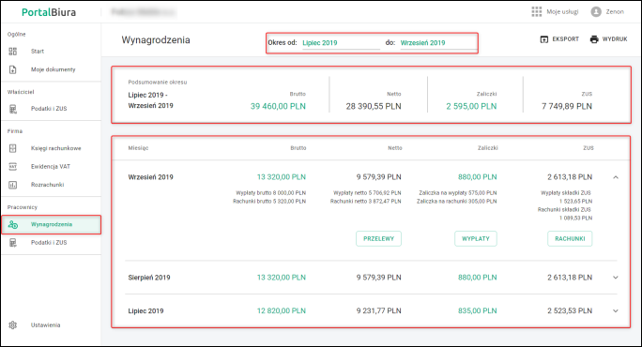The image size is (642, 347).
Task: Select Wynagrodzenia menu item
Action: pos(52,224)
